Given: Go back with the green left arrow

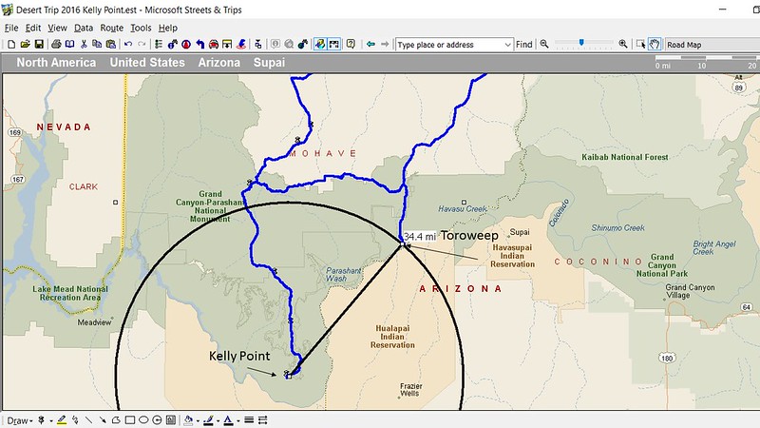Looking at the screenshot, I should [370, 44].
